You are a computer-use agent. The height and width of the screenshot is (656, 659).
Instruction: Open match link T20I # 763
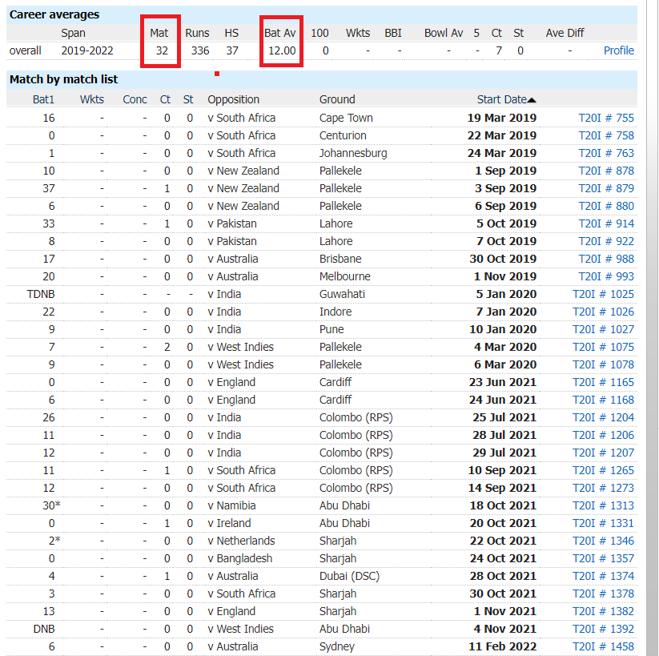pos(606,153)
